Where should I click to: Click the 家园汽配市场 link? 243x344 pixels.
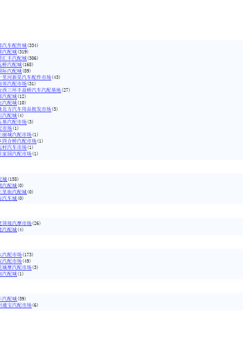tap(16, 153)
